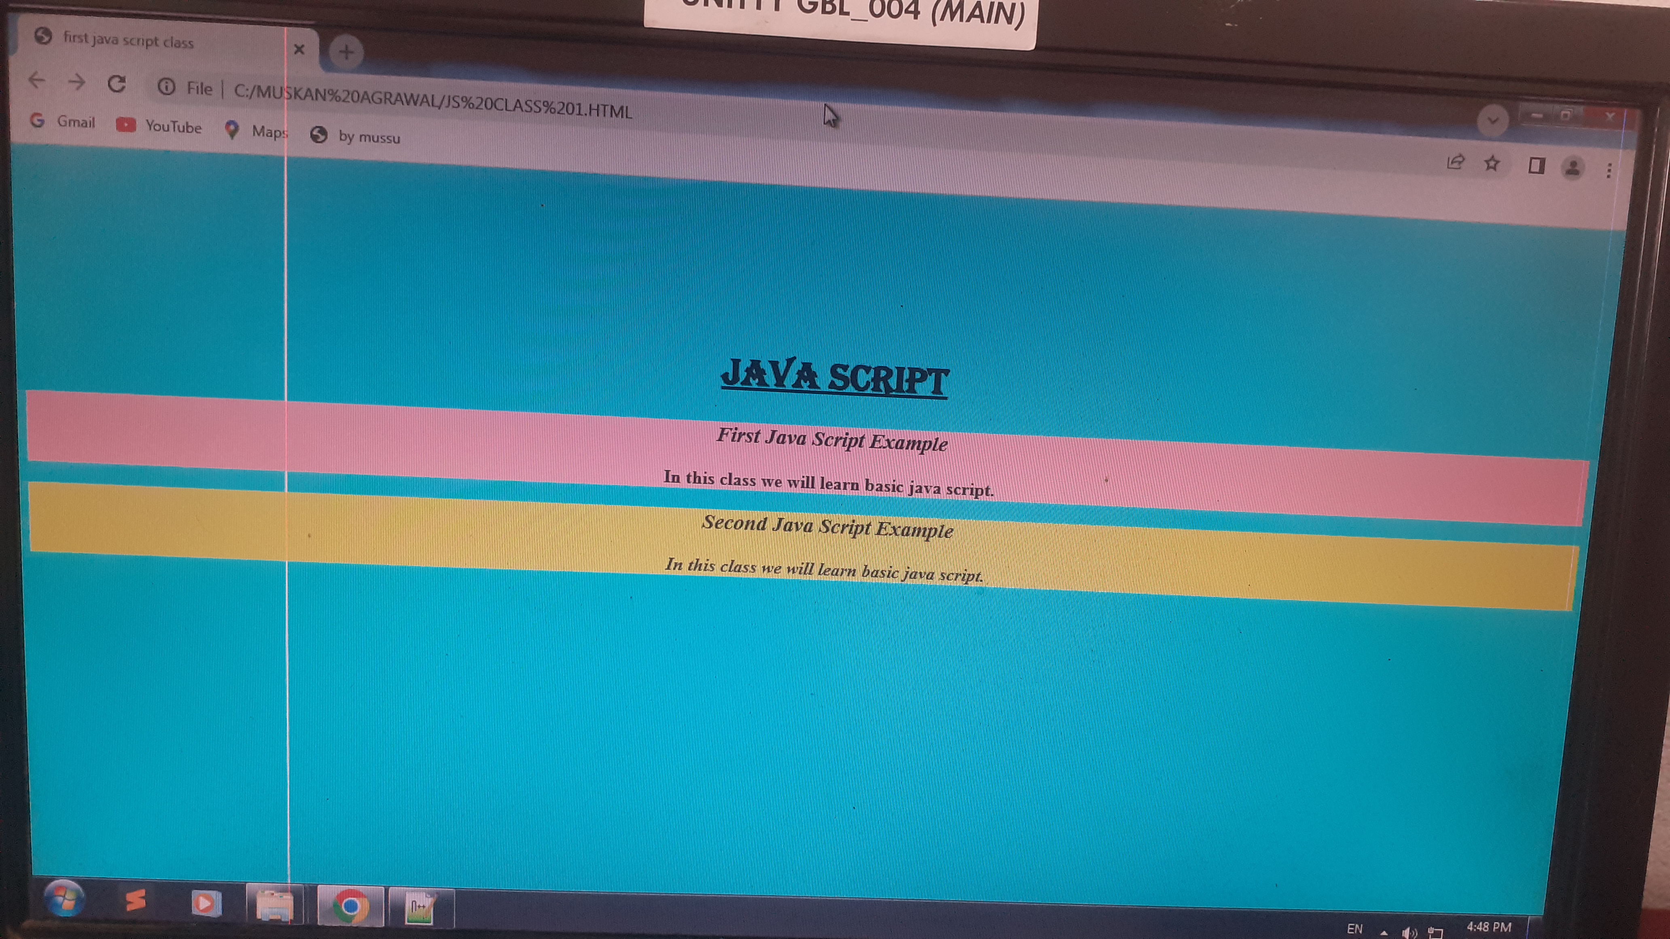Click the browser back arrow
This screenshot has height=939, width=1670.
tap(36, 80)
